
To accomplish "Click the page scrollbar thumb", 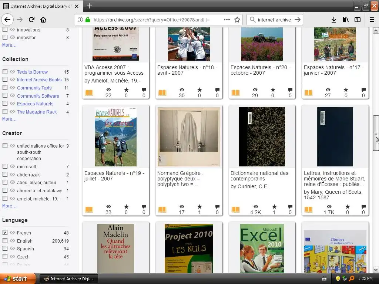I will coord(376,133).
